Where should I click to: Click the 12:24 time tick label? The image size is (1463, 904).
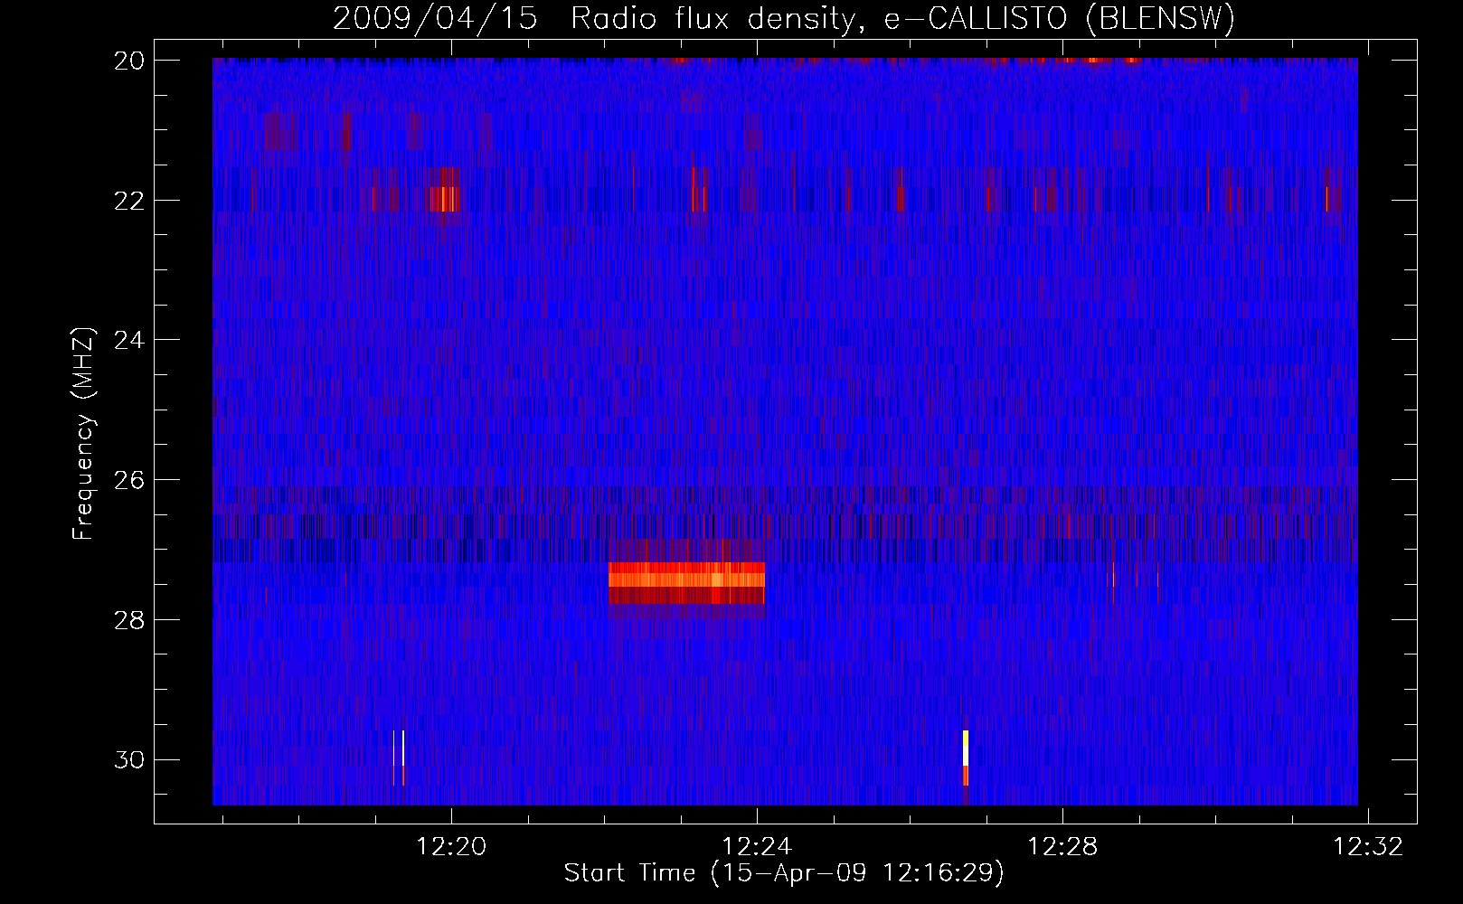pyautogui.click(x=757, y=846)
